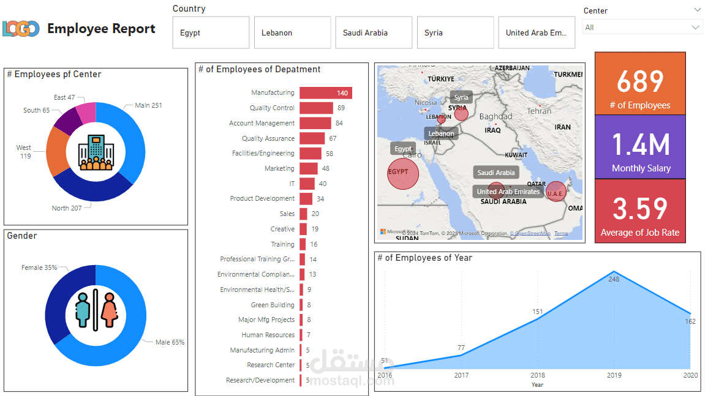
Task: Filter by Lebanon country button
Action: tap(292, 32)
